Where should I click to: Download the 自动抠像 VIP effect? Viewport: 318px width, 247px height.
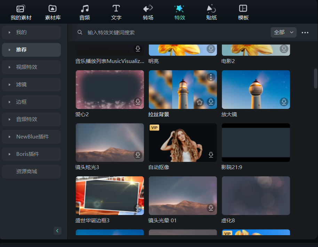click(x=211, y=155)
